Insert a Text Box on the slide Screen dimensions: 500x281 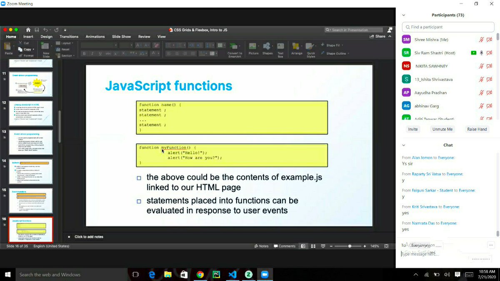point(280,48)
